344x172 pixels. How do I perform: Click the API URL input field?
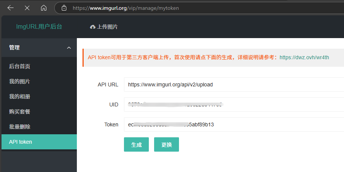pyautogui.click(x=234, y=84)
